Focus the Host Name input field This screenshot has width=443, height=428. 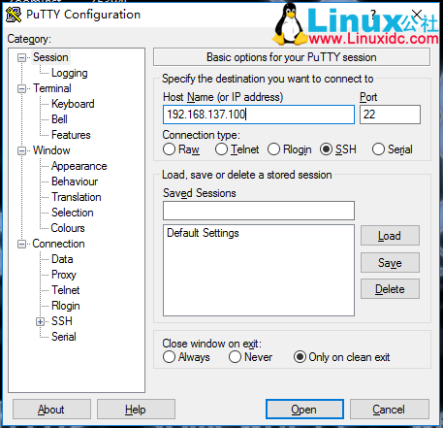click(259, 115)
